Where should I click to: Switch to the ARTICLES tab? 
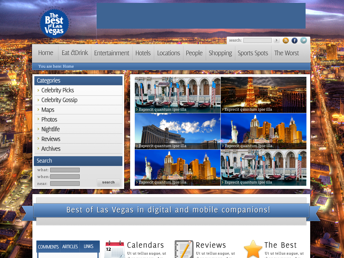pyautogui.click(x=70, y=247)
